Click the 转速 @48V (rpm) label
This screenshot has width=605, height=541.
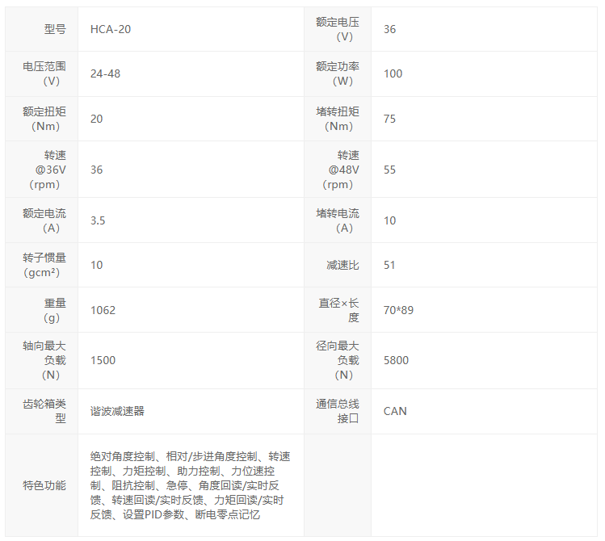tap(341, 170)
